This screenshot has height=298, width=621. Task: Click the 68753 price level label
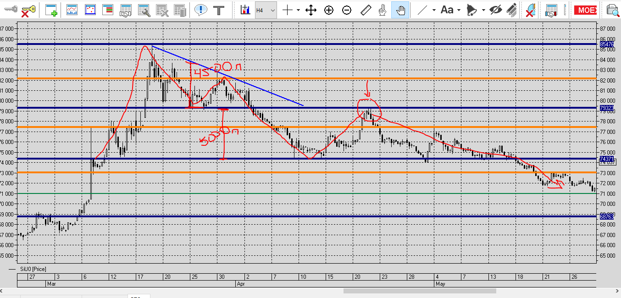(x=606, y=216)
